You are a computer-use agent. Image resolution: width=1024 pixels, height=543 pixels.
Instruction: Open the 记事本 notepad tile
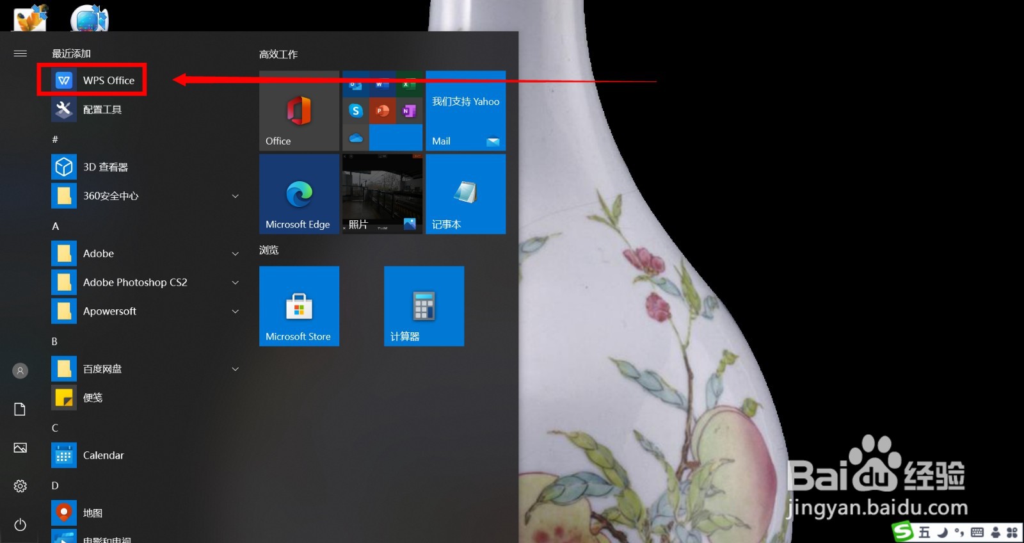coord(465,194)
